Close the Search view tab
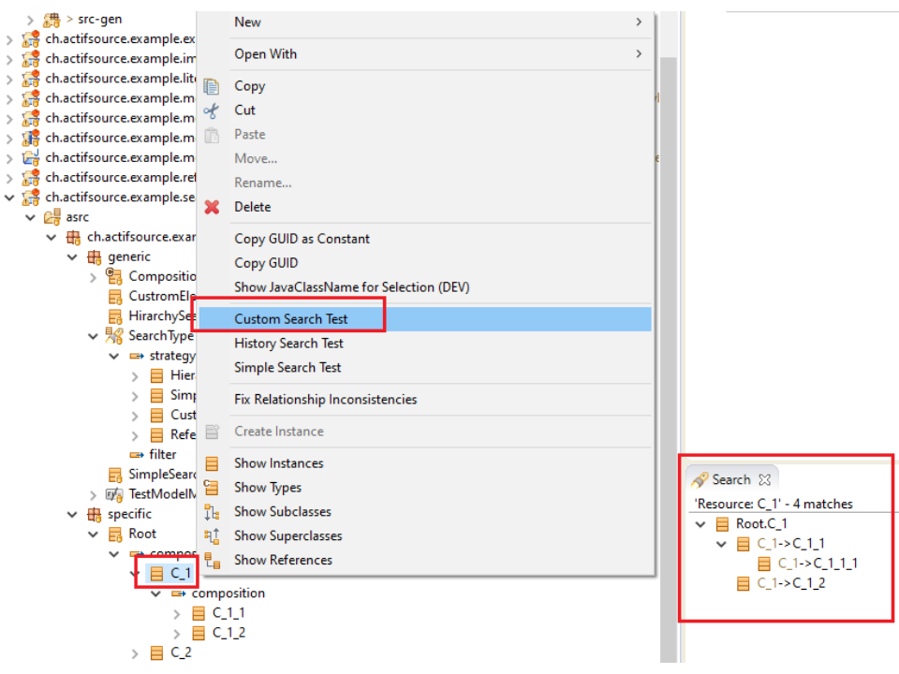899x674 pixels. 764,479
